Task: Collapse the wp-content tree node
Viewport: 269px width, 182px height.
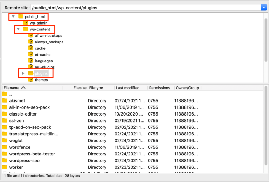Action: pyautogui.click(x=18, y=29)
